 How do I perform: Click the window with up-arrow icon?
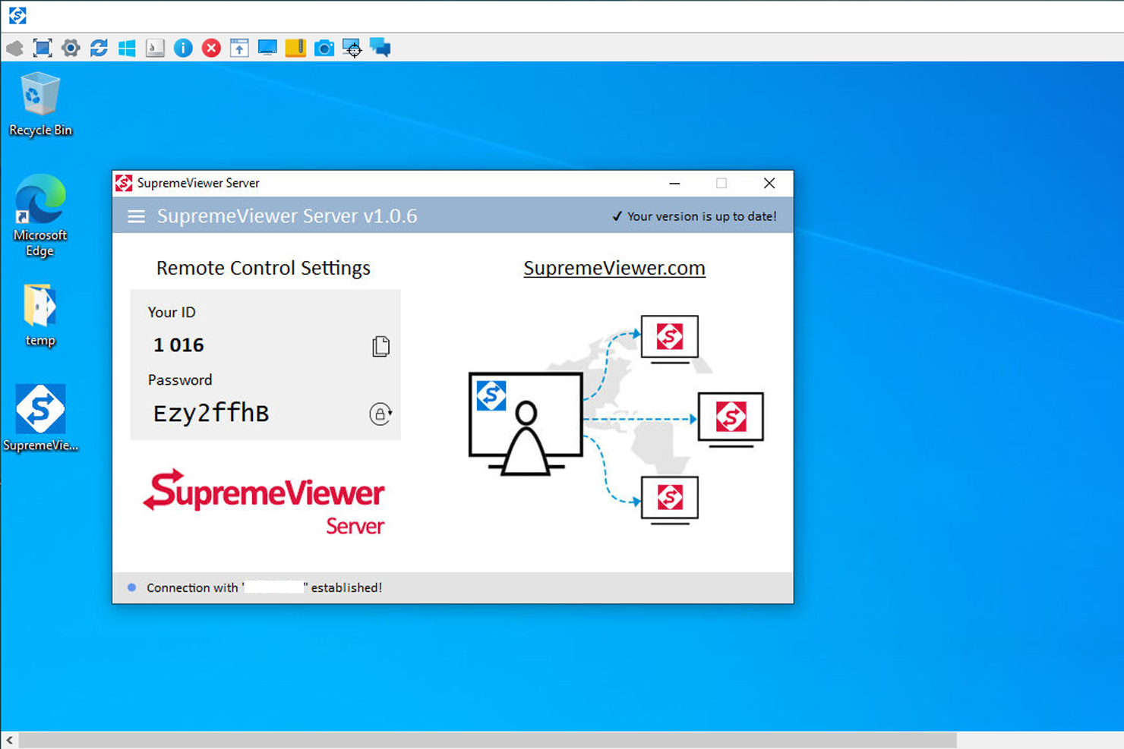click(x=239, y=49)
